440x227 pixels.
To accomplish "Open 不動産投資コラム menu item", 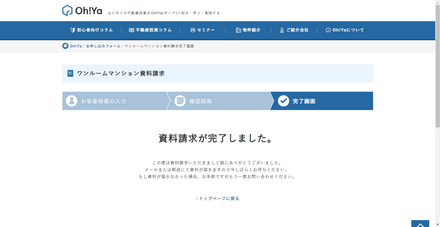I will [x=150, y=30].
